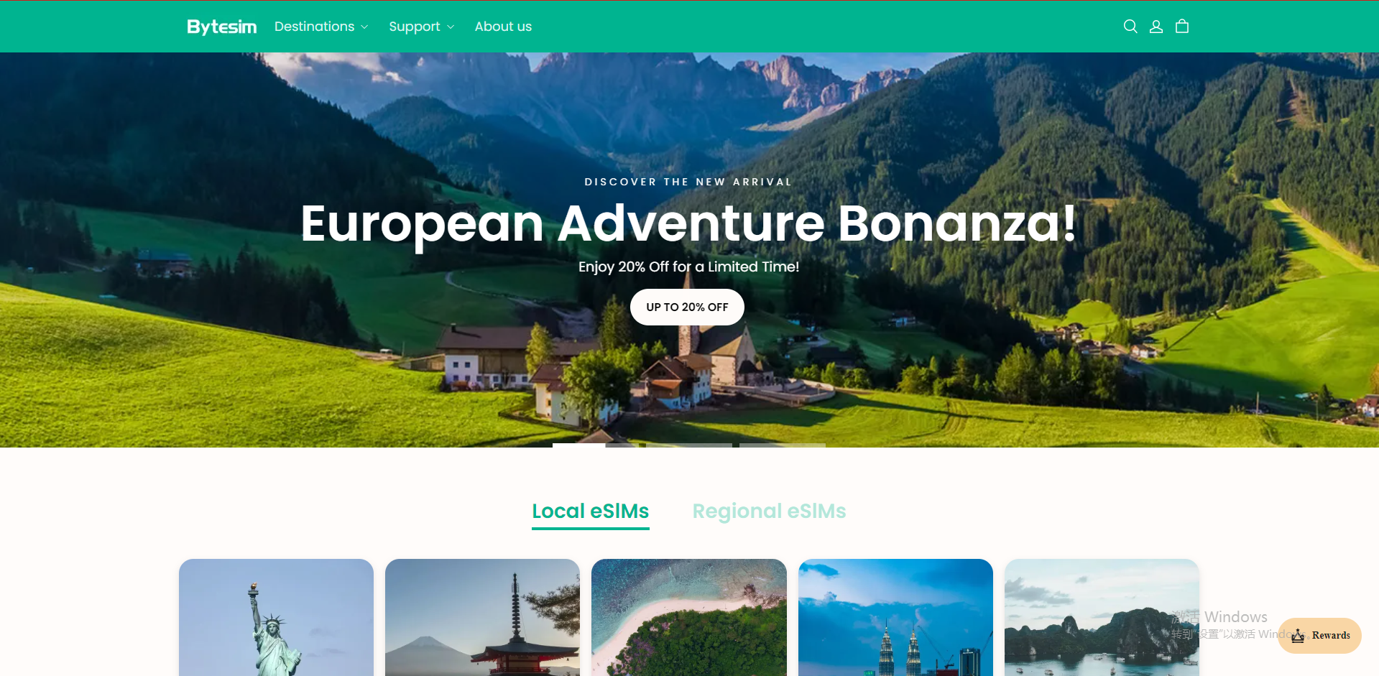Go to About us page

(x=503, y=27)
